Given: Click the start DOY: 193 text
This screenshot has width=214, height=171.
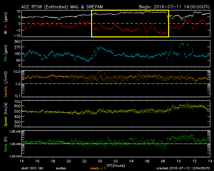Looking at the screenshot, I should click(x=32, y=168).
